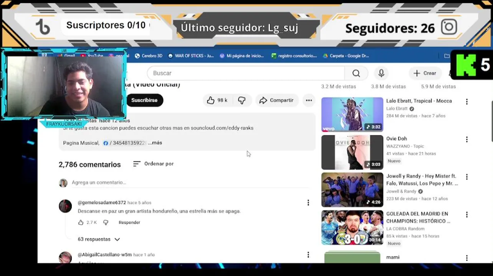The height and width of the screenshot is (276, 493).
Task: Like the comment by gemelosadame6372
Action: pyautogui.click(x=81, y=222)
